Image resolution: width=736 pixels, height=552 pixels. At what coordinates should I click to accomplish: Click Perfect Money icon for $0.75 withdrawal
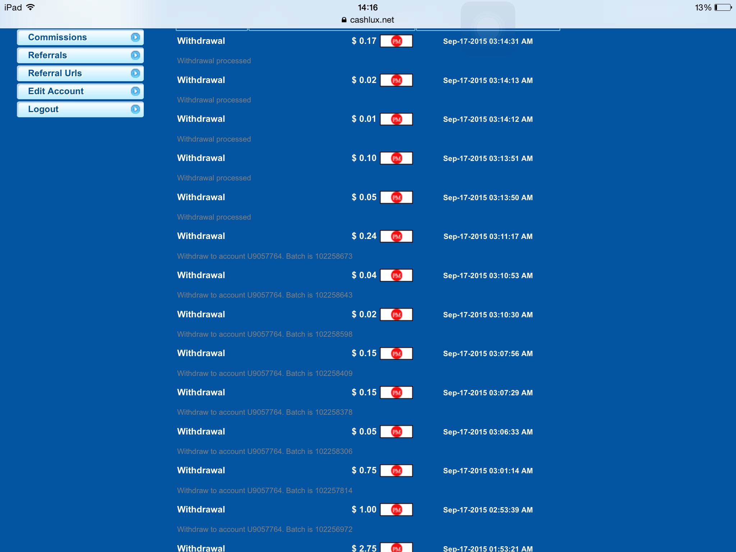click(396, 471)
